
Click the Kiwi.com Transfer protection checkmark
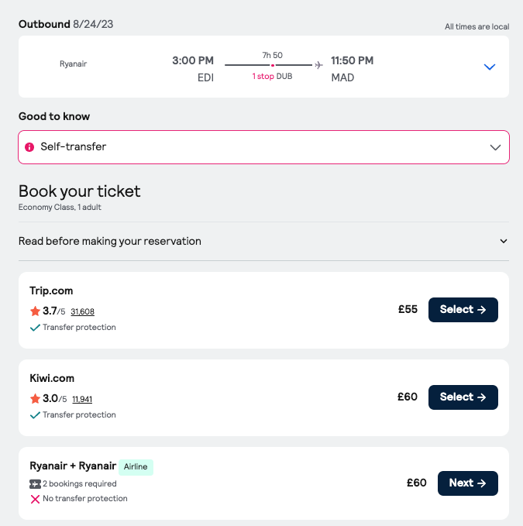coord(35,415)
